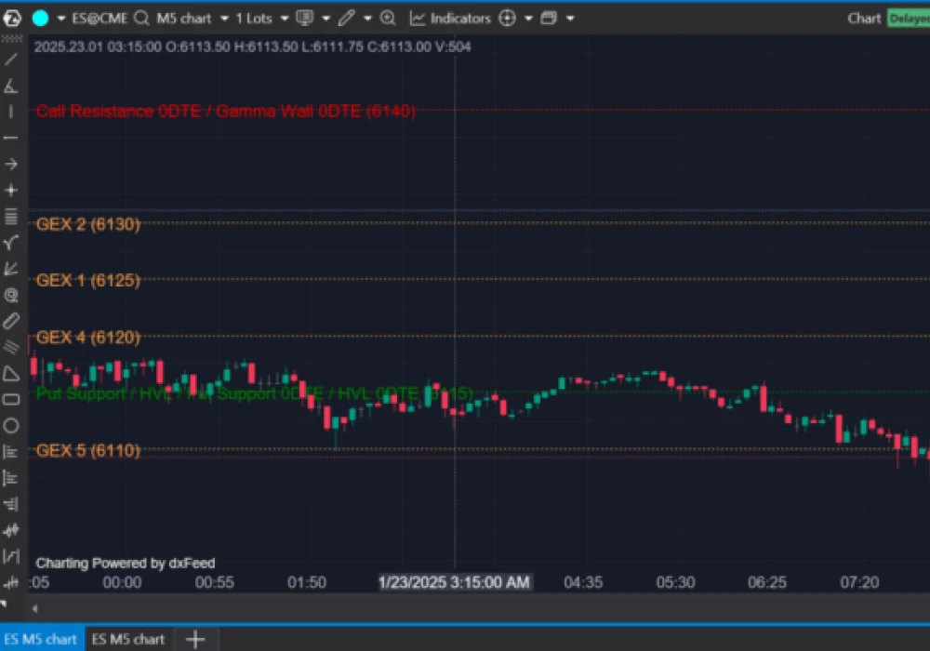Click the GEX 2 (6130) level label
Image resolution: width=930 pixels, height=651 pixels.
tap(88, 224)
